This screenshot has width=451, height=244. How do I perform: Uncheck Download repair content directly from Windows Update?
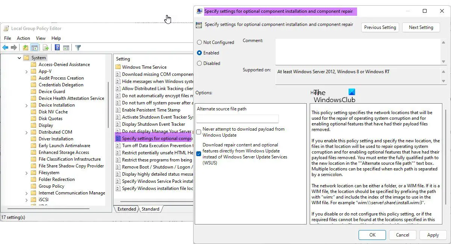coord(199,154)
